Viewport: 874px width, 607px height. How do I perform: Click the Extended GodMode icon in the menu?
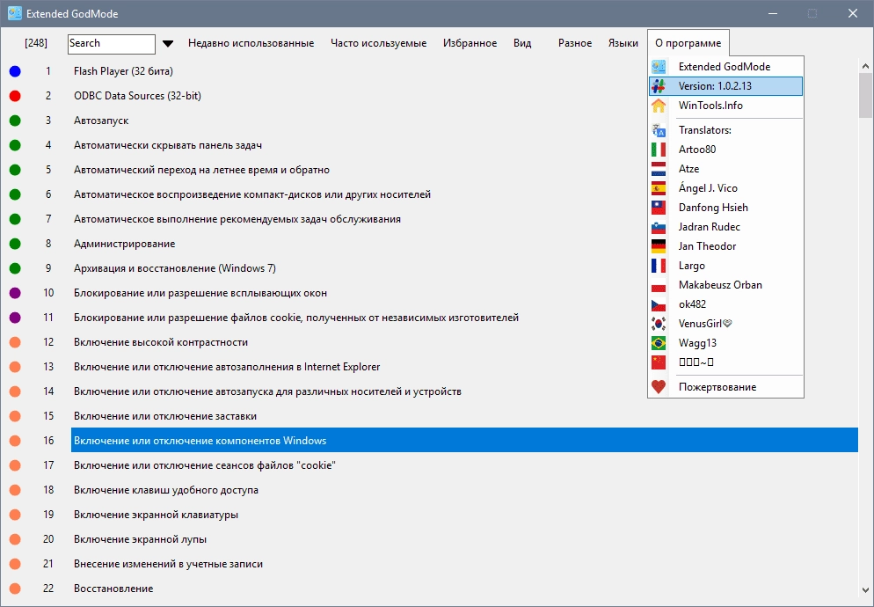tap(659, 66)
